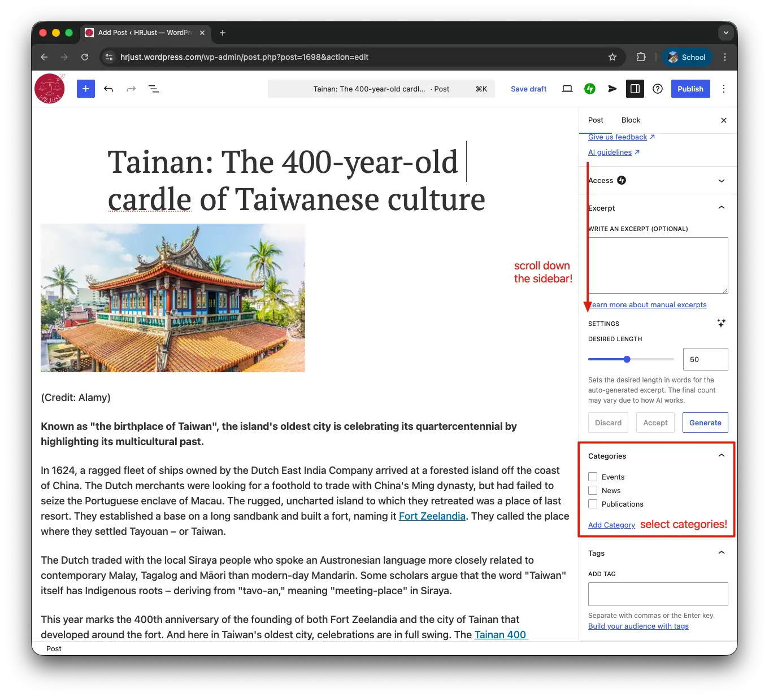Click the AI sparkle icon beside Settings
This screenshot has height=697, width=769.
pos(721,323)
